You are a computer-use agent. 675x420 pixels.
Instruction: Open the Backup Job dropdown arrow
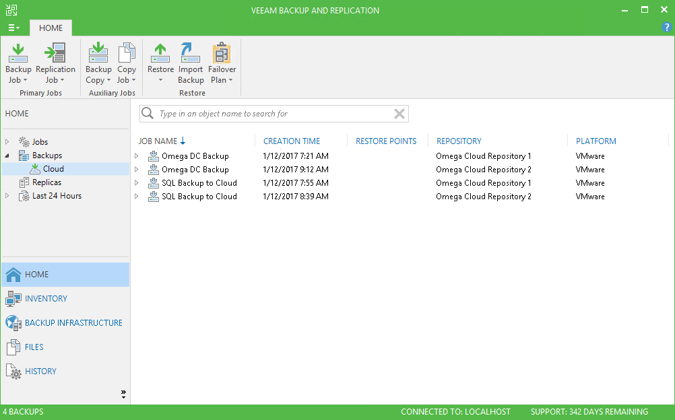(25, 80)
